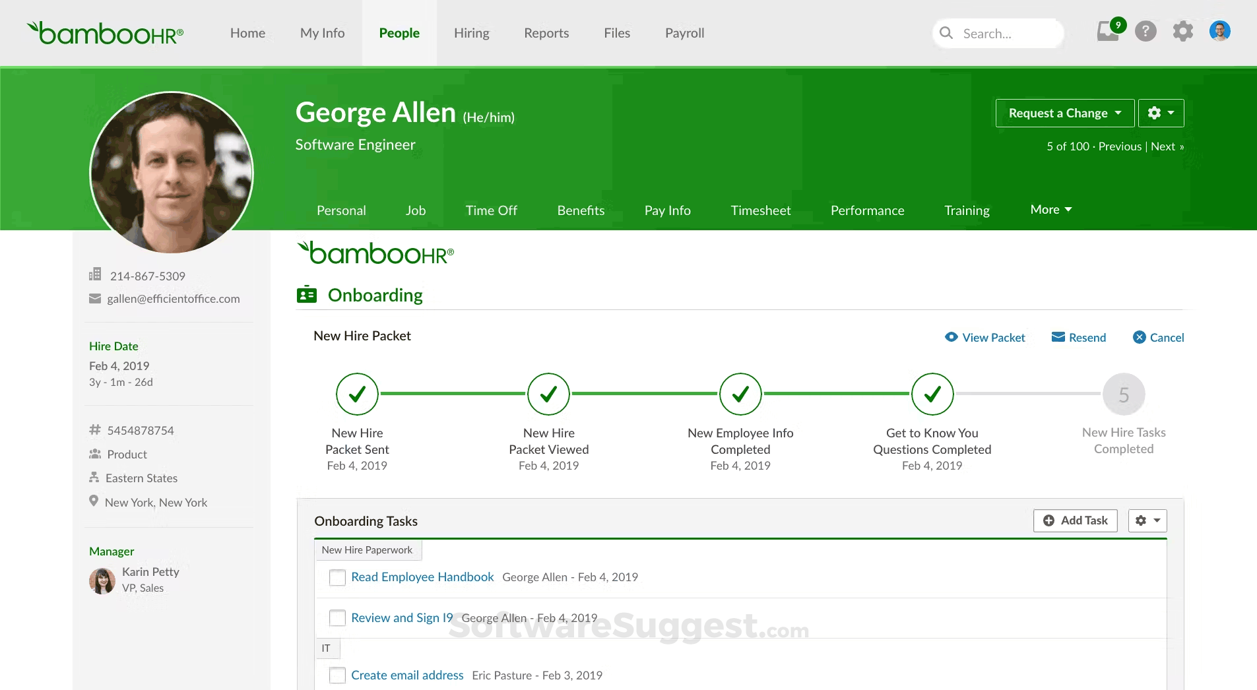
Task: Click the help question mark icon
Action: pos(1146,31)
